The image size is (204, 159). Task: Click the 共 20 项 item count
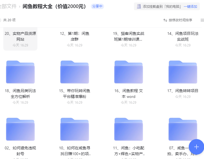click(x=9, y=20)
